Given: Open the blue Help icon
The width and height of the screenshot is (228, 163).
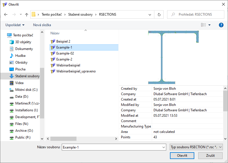Looking at the screenshot, I should (x=221, y=25).
